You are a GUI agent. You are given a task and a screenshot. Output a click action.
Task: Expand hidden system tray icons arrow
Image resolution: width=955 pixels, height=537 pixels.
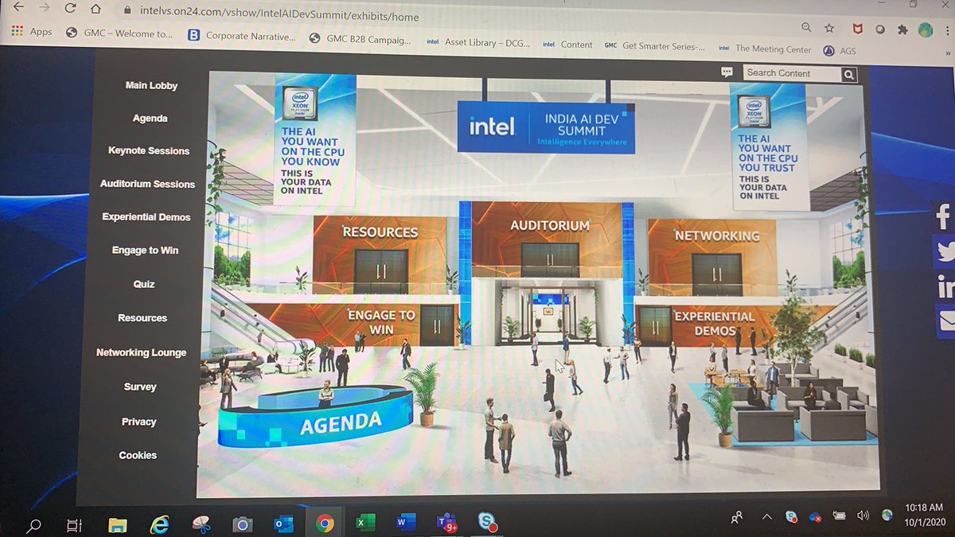click(767, 517)
